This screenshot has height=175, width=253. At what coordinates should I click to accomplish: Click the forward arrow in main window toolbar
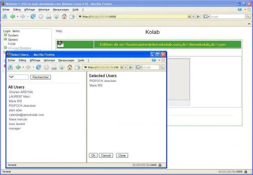click(x=23, y=17)
